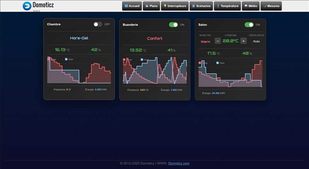Image resolution: width=309 pixels, height=169 pixels.
Task: Go to the Interrupteurs tab
Action: pyautogui.click(x=175, y=6)
